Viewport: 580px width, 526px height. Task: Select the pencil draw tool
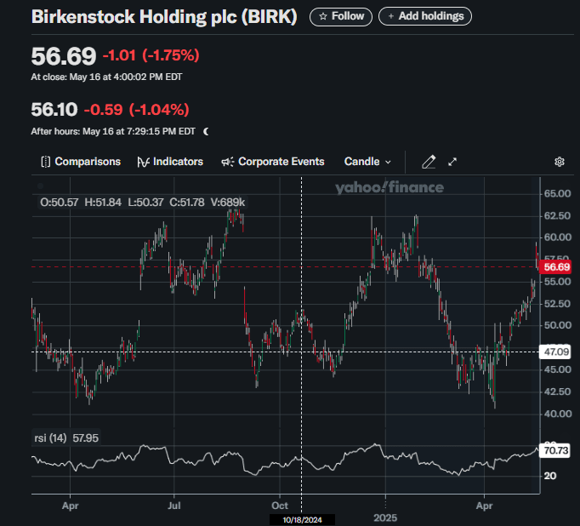429,162
